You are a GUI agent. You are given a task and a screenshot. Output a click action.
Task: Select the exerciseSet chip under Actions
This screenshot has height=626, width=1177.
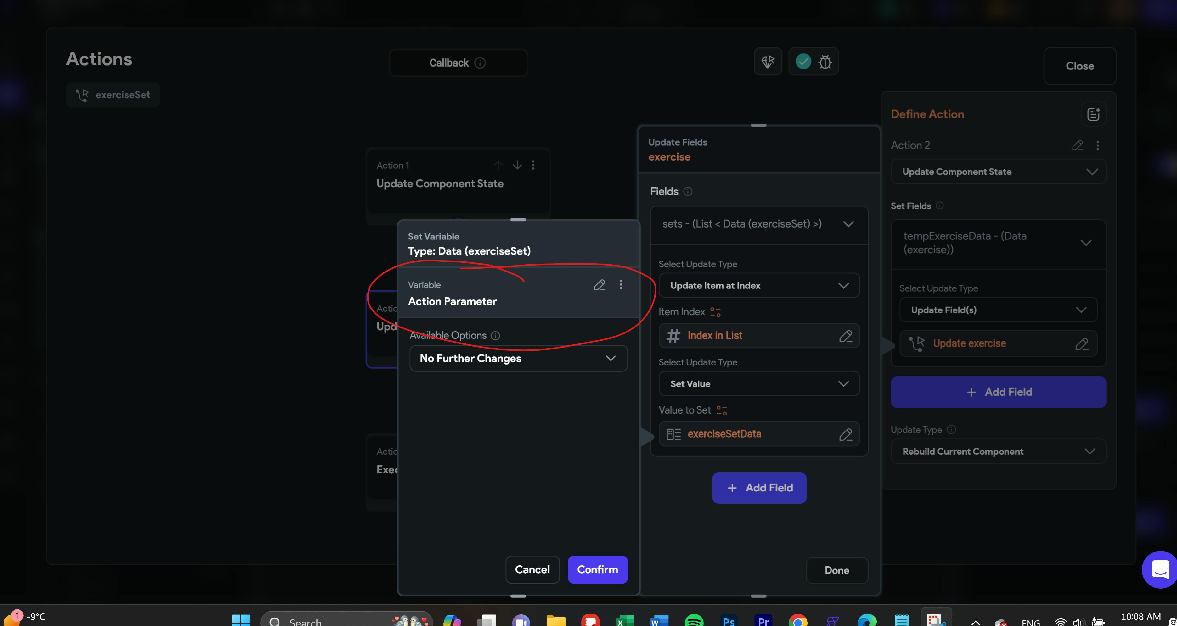pyautogui.click(x=113, y=95)
